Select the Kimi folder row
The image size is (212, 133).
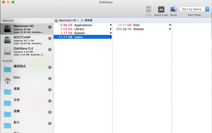click(142, 25)
